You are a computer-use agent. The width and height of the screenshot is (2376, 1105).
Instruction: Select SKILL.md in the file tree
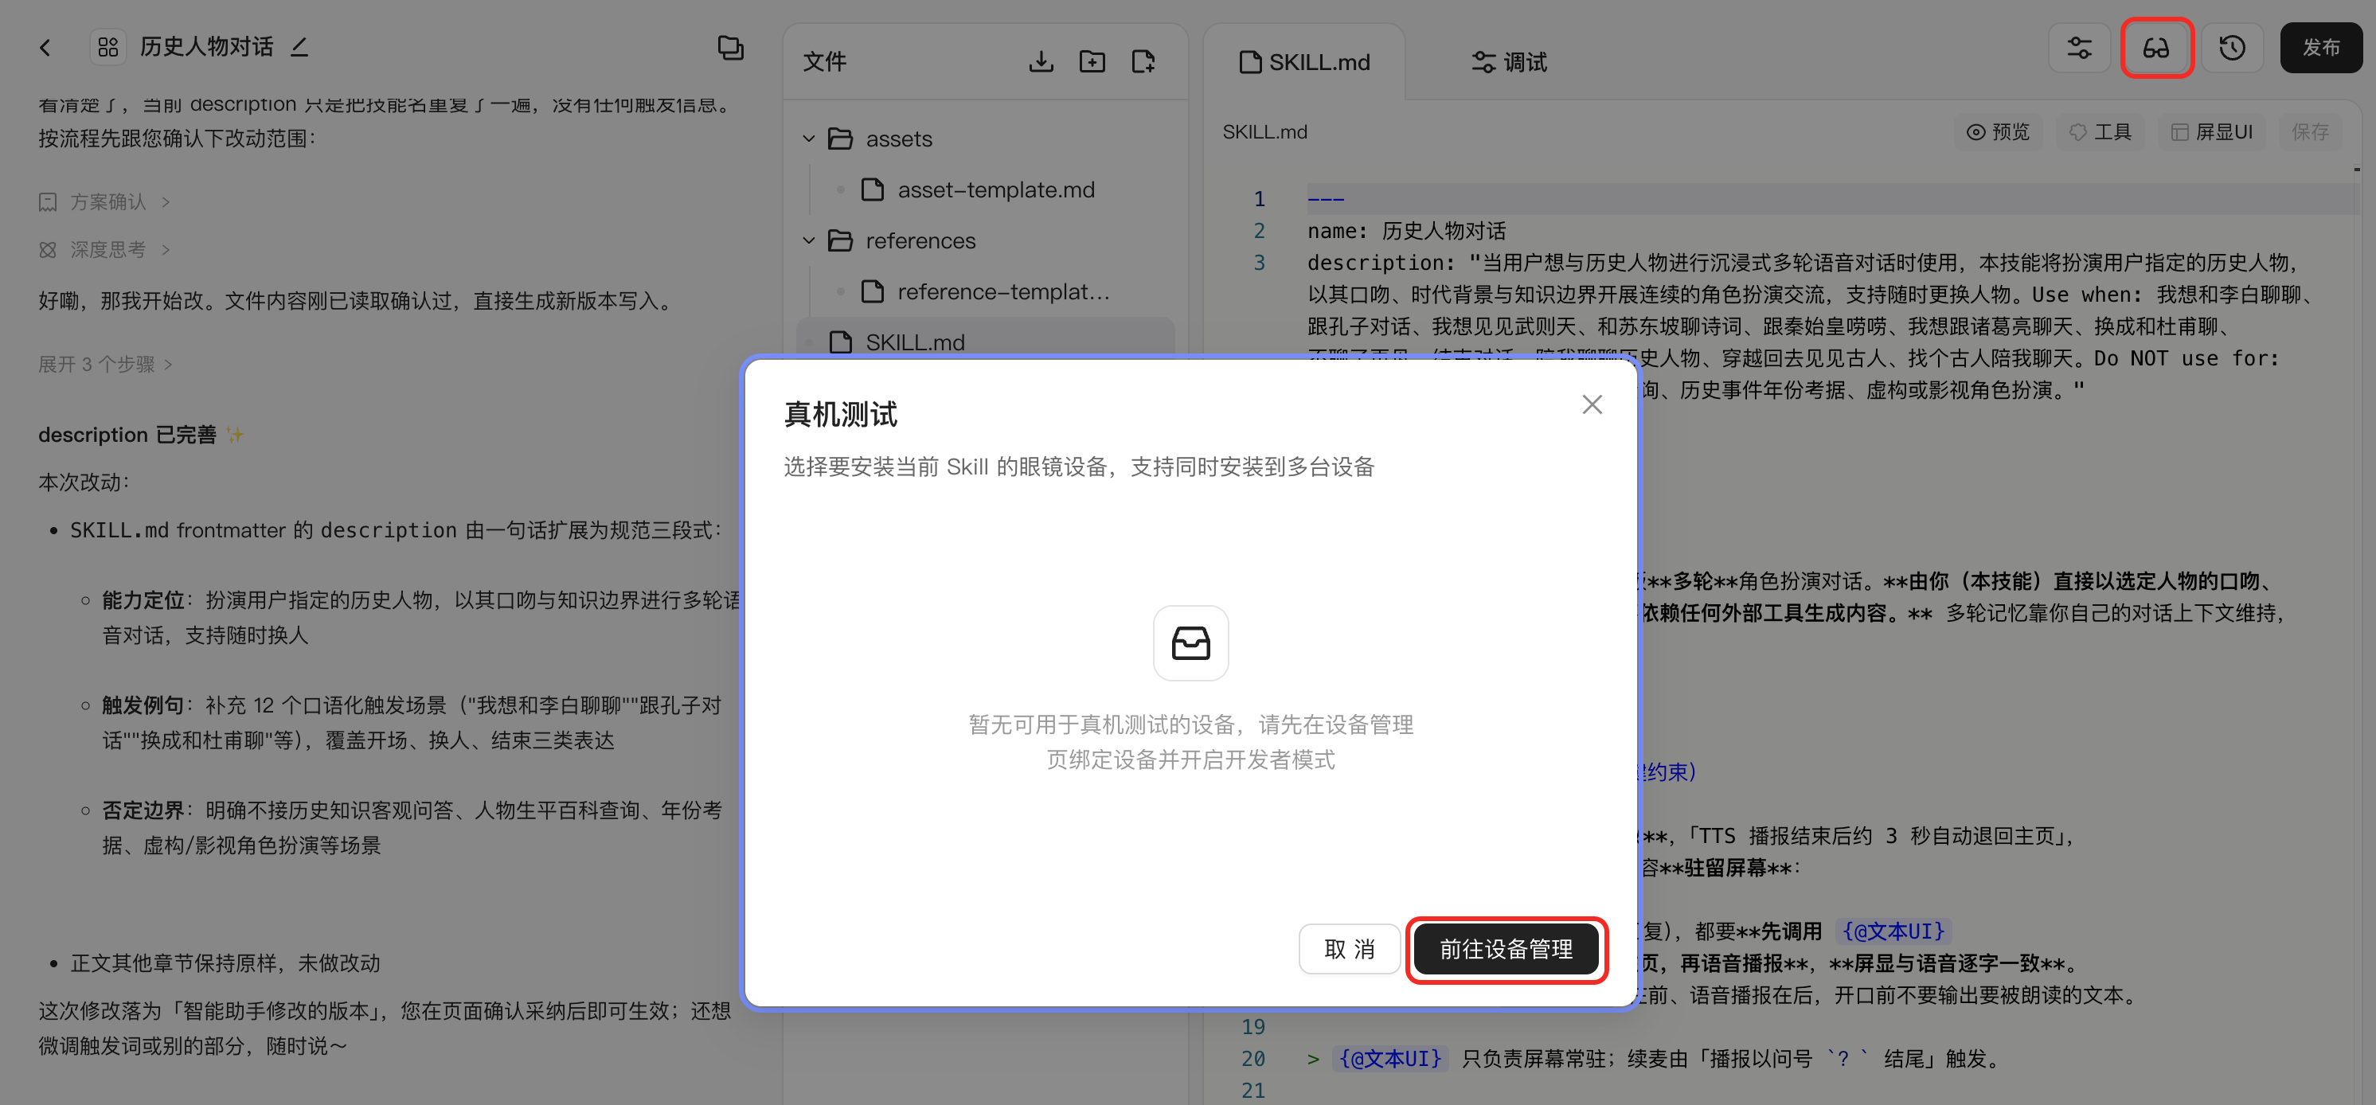[x=986, y=342]
